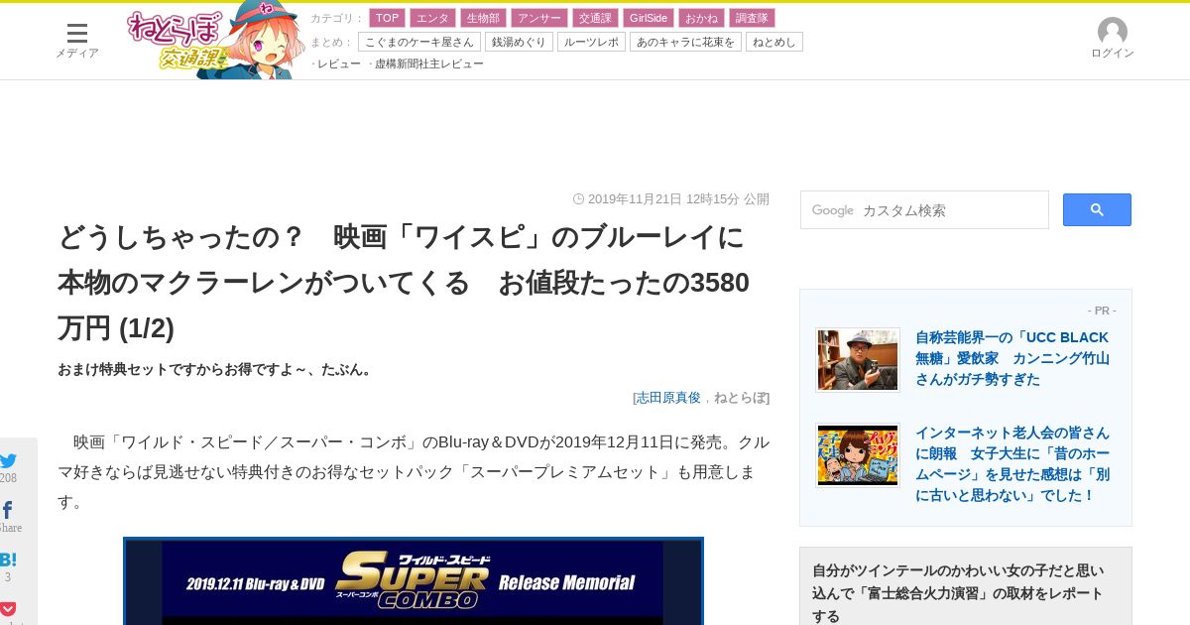
Task: Click the SUPER COMBO release banner image
Action: click(414, 581)
